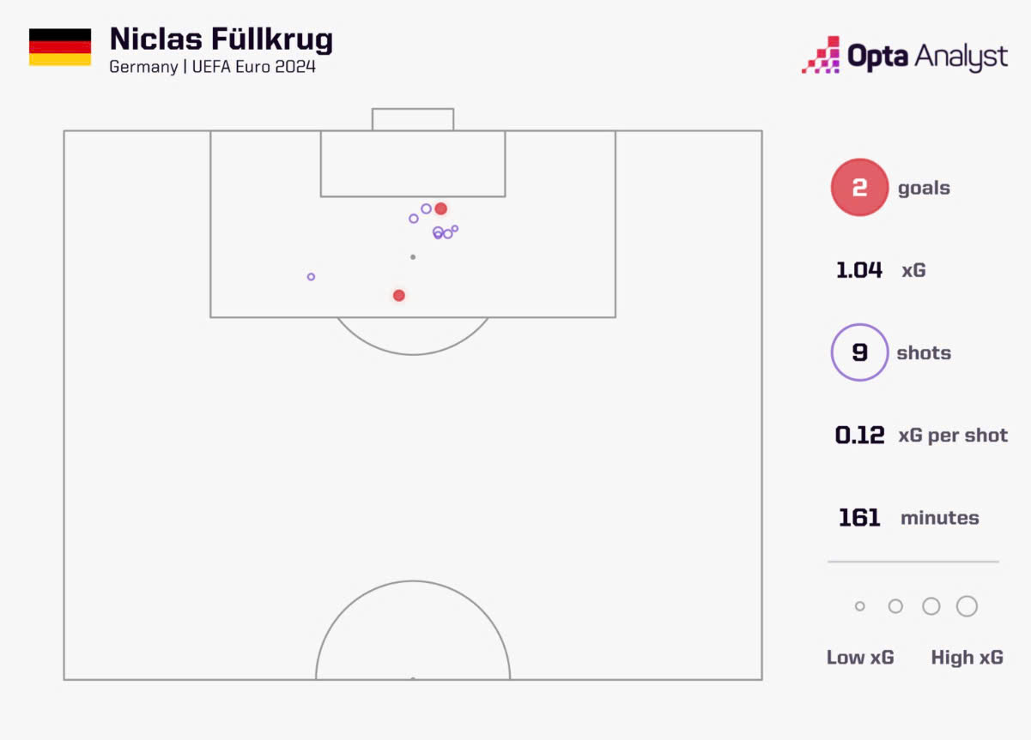Open the Opta Analyst logo
Viewport: 1031px width, 740px height.
point(904,56)
